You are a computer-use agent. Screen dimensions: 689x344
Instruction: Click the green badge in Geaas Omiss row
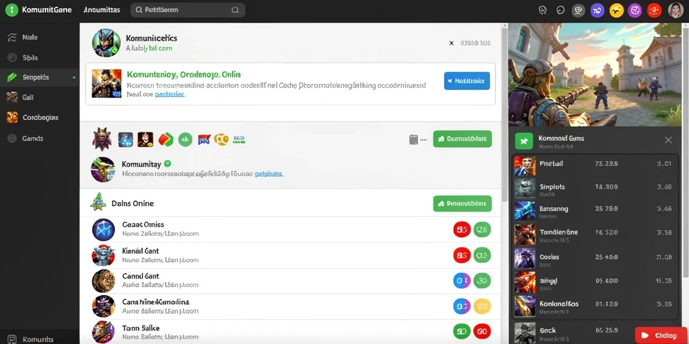pos(482,229)
